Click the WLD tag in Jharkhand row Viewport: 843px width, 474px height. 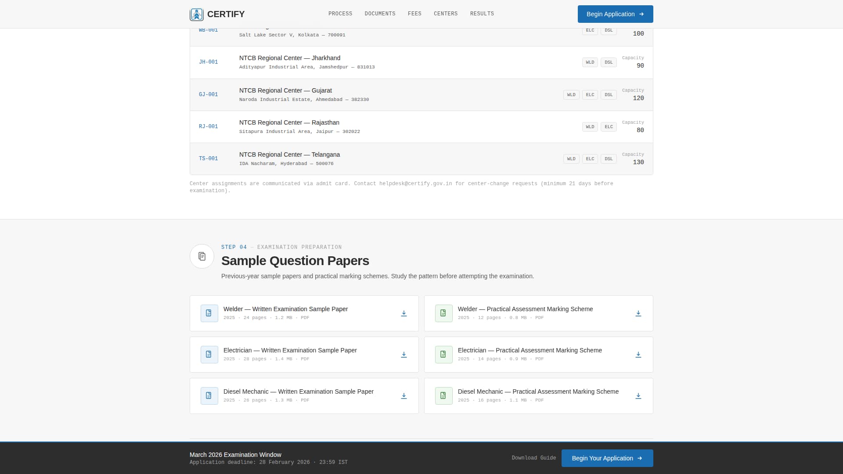tap(590, 62)
